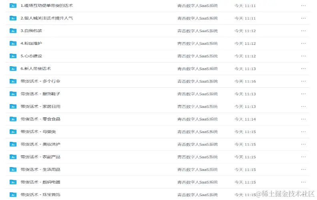
Task: Click folder icon for 带货话术 - 零食食品
Action: pyautogui.click(x=13, y=119)
